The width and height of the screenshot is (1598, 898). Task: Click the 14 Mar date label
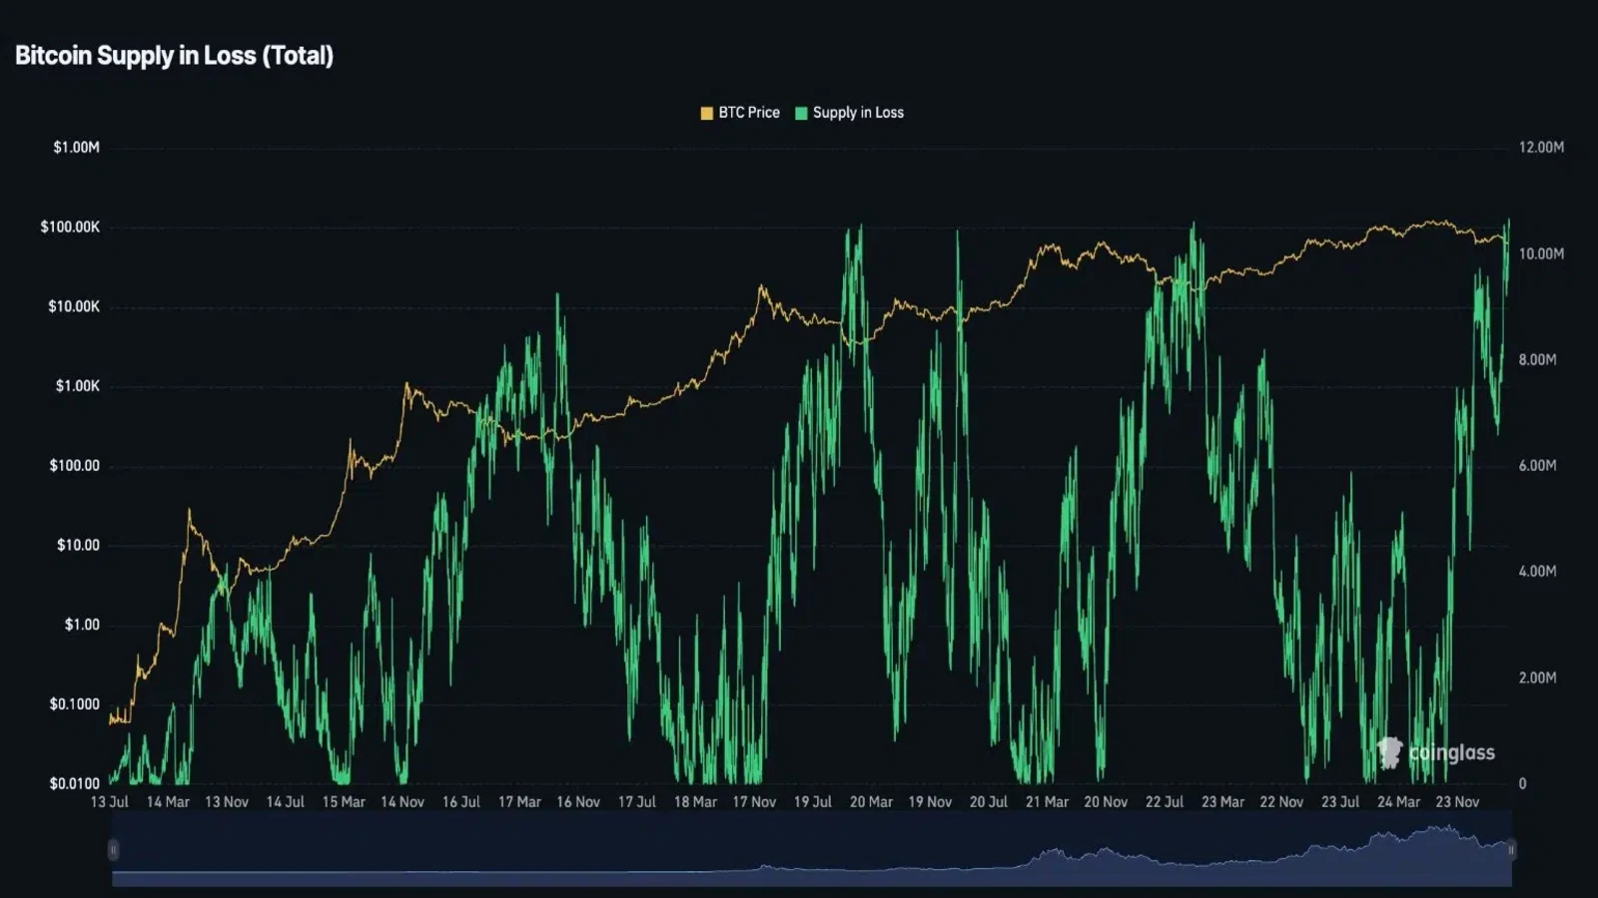coord(168,802)
